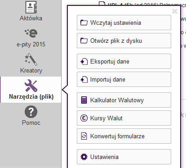This screenshot has width=186, height=168.
Task: Switch to the Narzędzia (plik) label
Action: point(31,96)
